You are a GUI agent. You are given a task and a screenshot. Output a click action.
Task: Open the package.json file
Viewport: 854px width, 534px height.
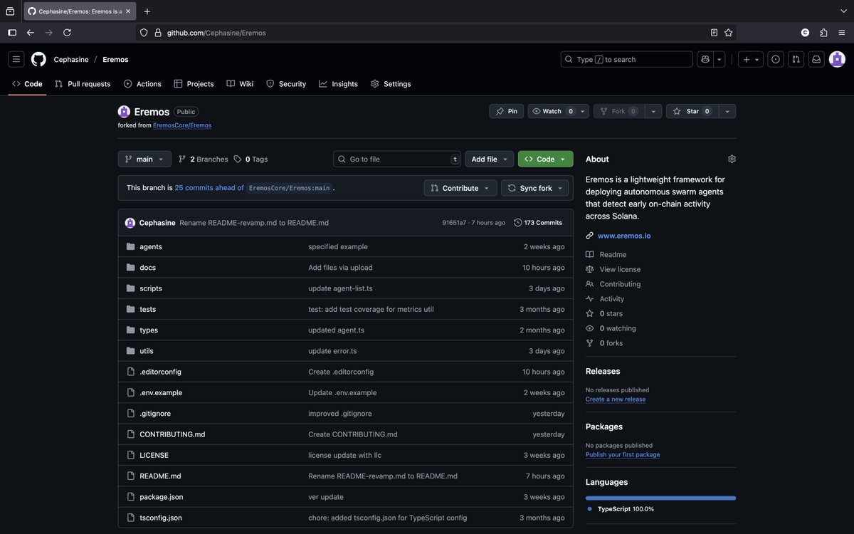coord(161,497)
